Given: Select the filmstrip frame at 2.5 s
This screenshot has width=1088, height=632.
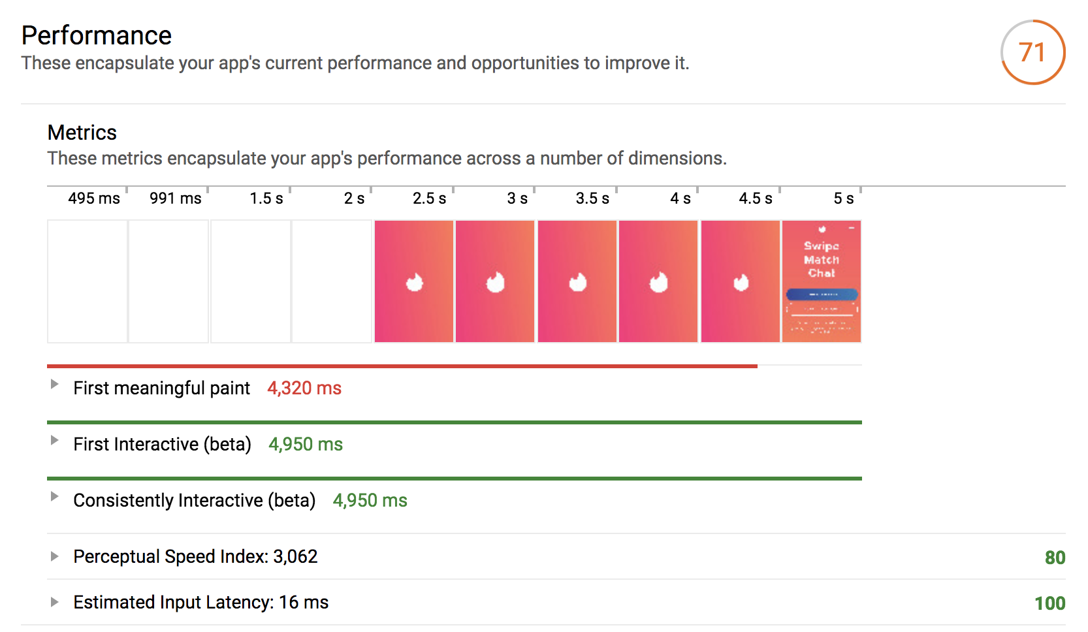Looking at the screenshot, I should coord(414,281).
